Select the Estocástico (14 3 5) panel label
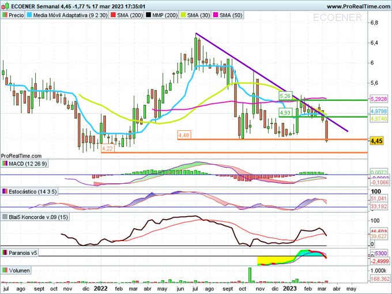Screen dimensions: 392x294 tap(33, 192)
